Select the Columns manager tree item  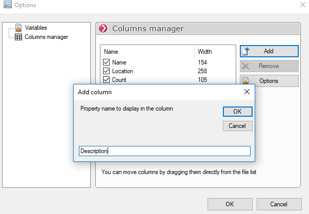click(x=46, y=37)
